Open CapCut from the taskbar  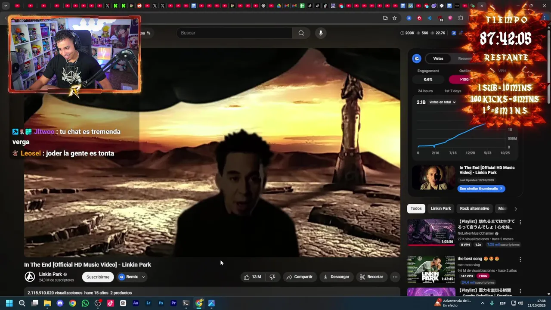[x=123, y=303]
